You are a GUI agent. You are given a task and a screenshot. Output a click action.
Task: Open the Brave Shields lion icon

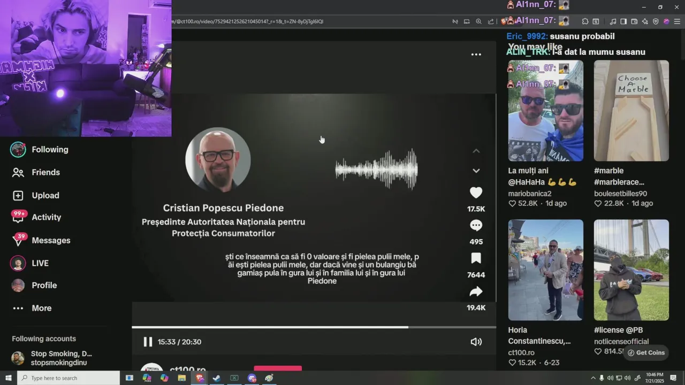504,21
